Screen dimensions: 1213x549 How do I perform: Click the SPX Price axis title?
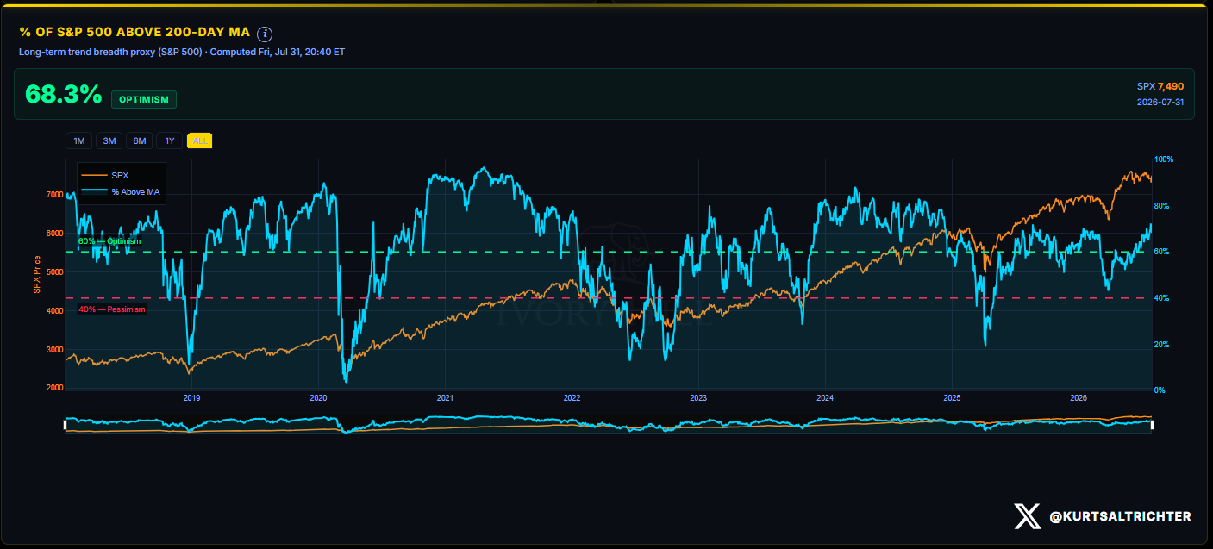coord(37,275)
